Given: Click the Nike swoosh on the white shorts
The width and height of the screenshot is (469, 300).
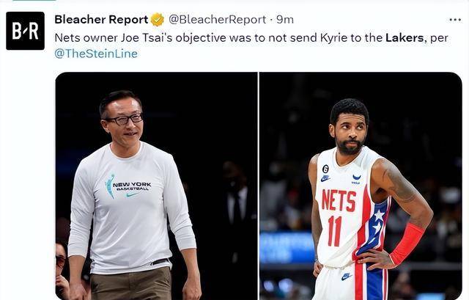Looking at the screenshot, I should point(347,276).
